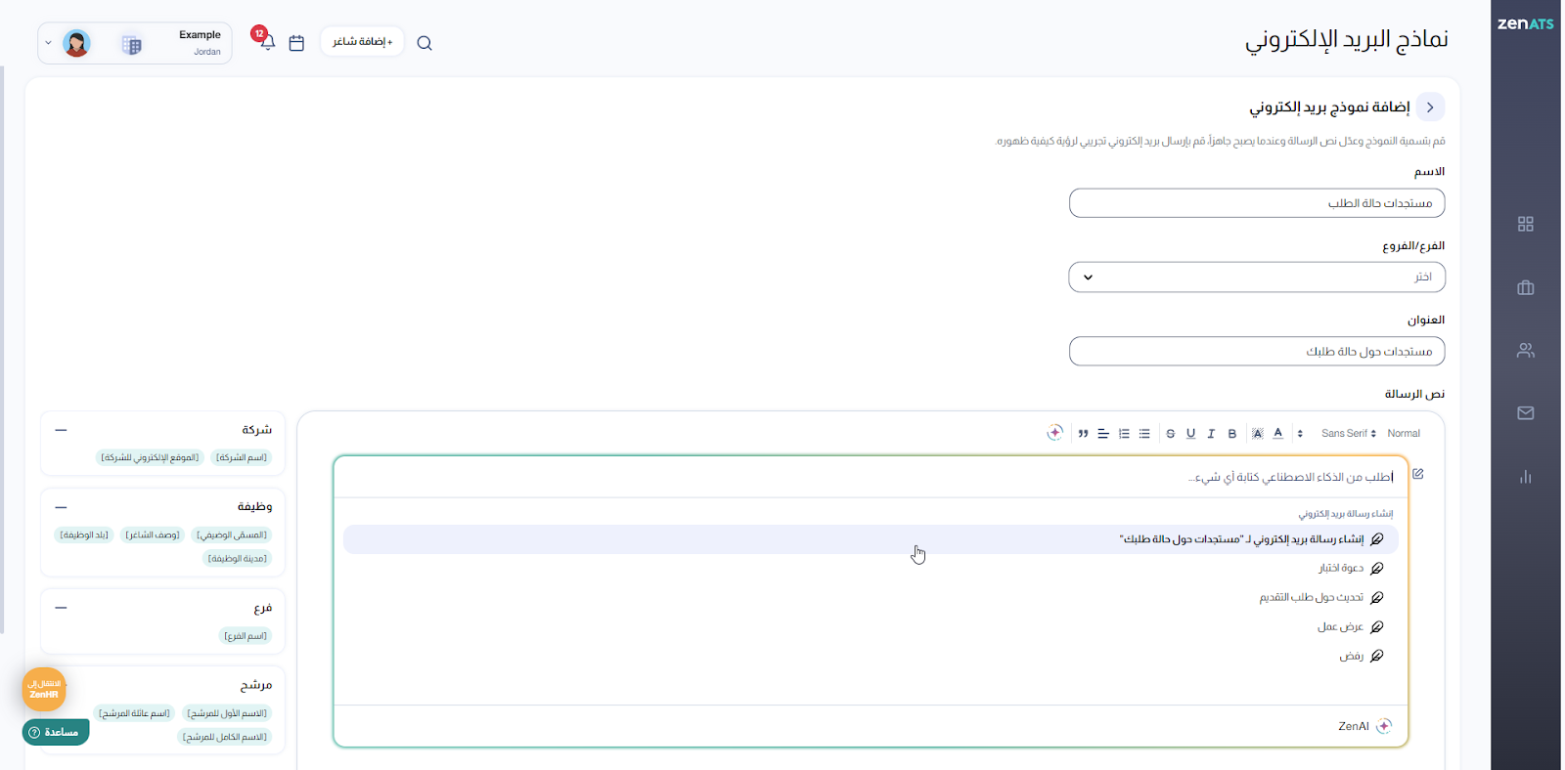
Task: Open the search magnifier icon
Action: [425, 43]
